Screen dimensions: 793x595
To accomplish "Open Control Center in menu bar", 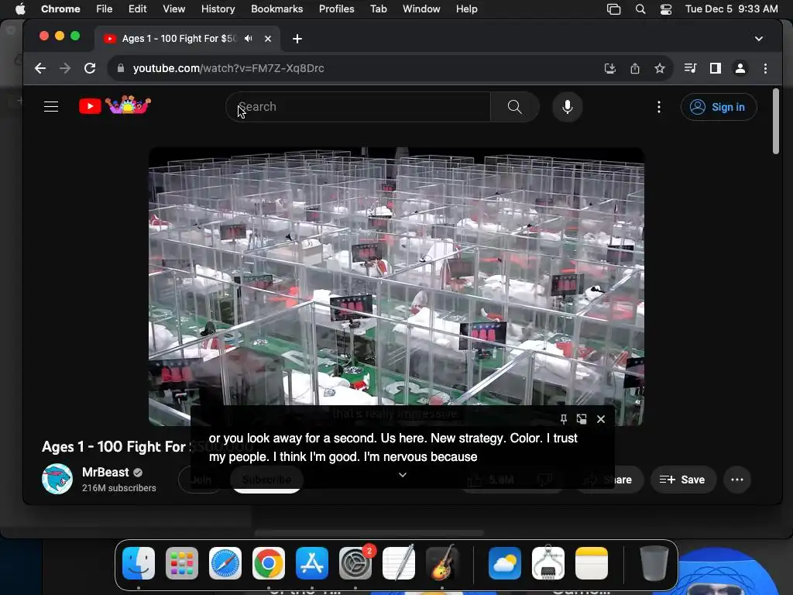I will tap(666, 9).
